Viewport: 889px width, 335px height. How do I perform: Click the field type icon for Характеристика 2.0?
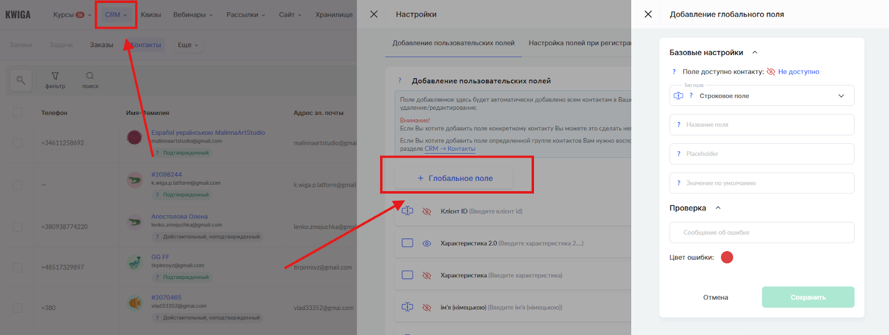[407, 243]
